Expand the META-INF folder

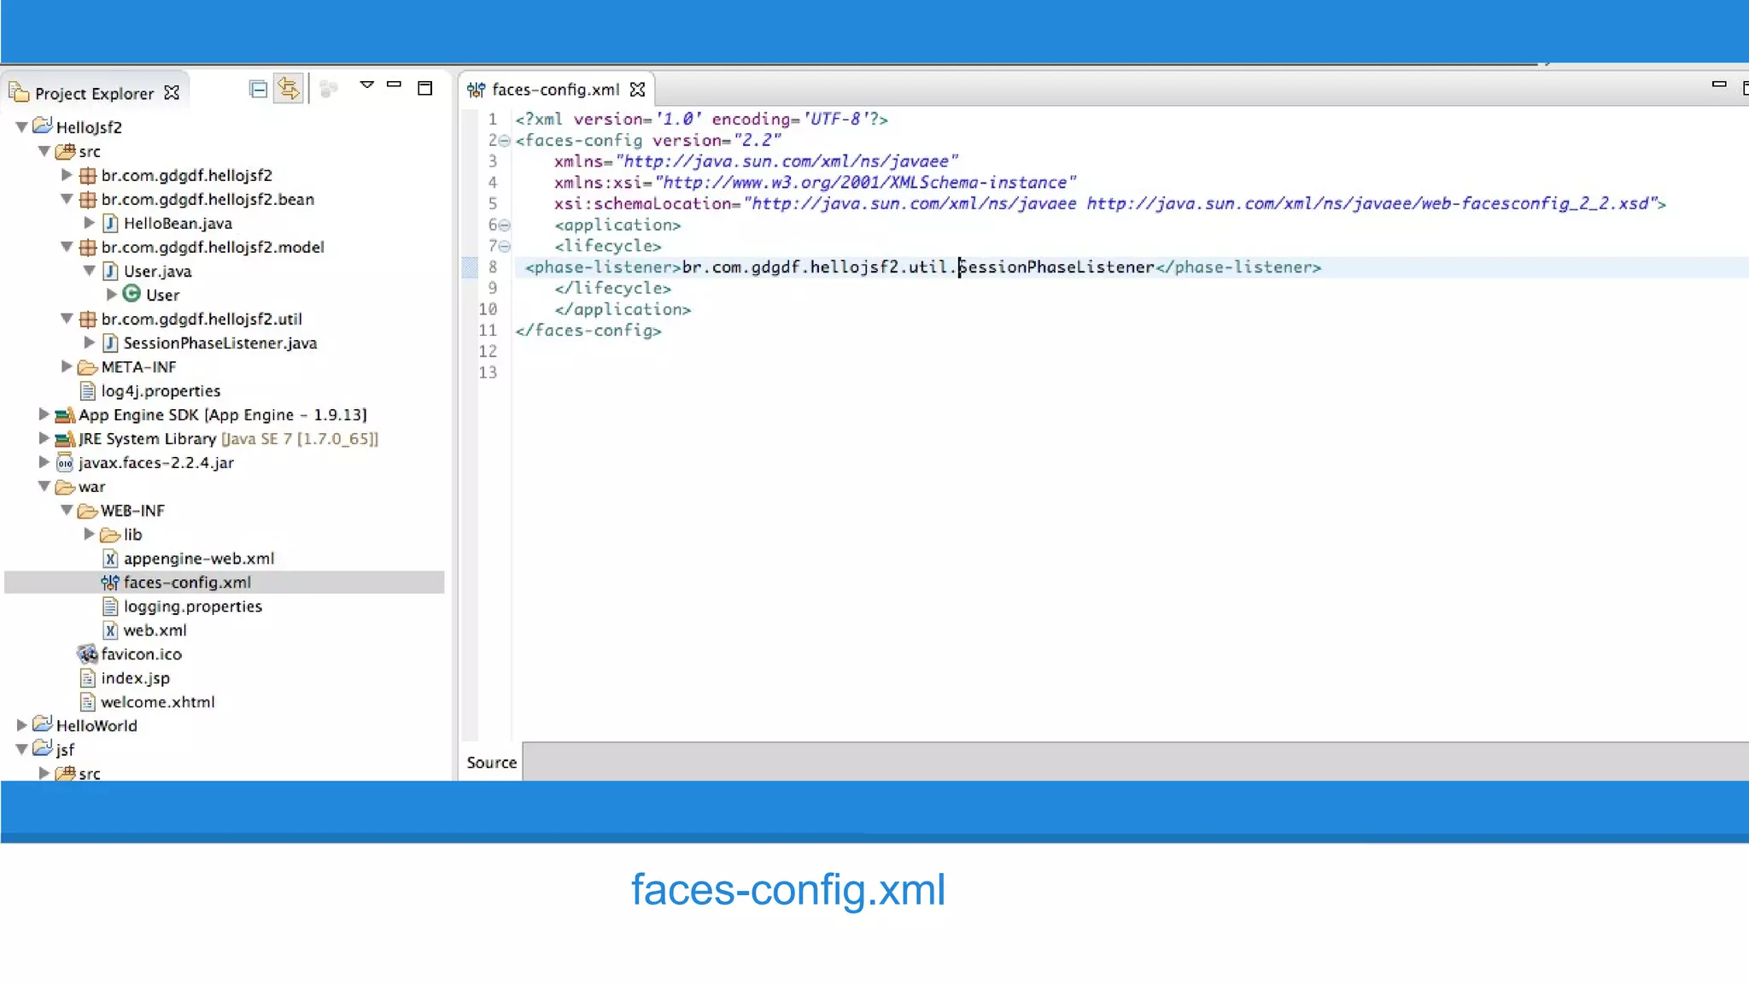click(66, 366)
